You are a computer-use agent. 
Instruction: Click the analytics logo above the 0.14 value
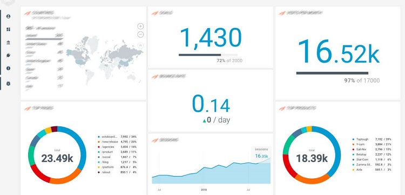click(x=155, y=77)
